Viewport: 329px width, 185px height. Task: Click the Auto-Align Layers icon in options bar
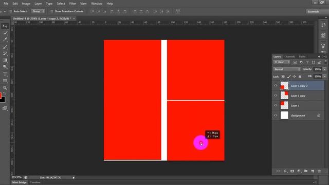click(178, 11)
